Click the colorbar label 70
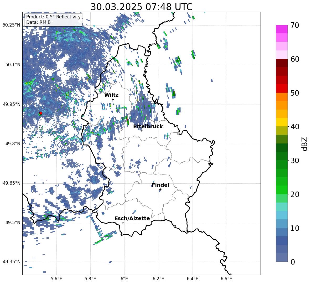Image resolution: width=311 pixels, height=284 pixels. pos(295,25)
